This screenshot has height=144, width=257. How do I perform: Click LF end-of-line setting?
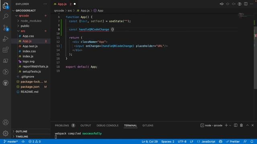[x=192, y=142]
